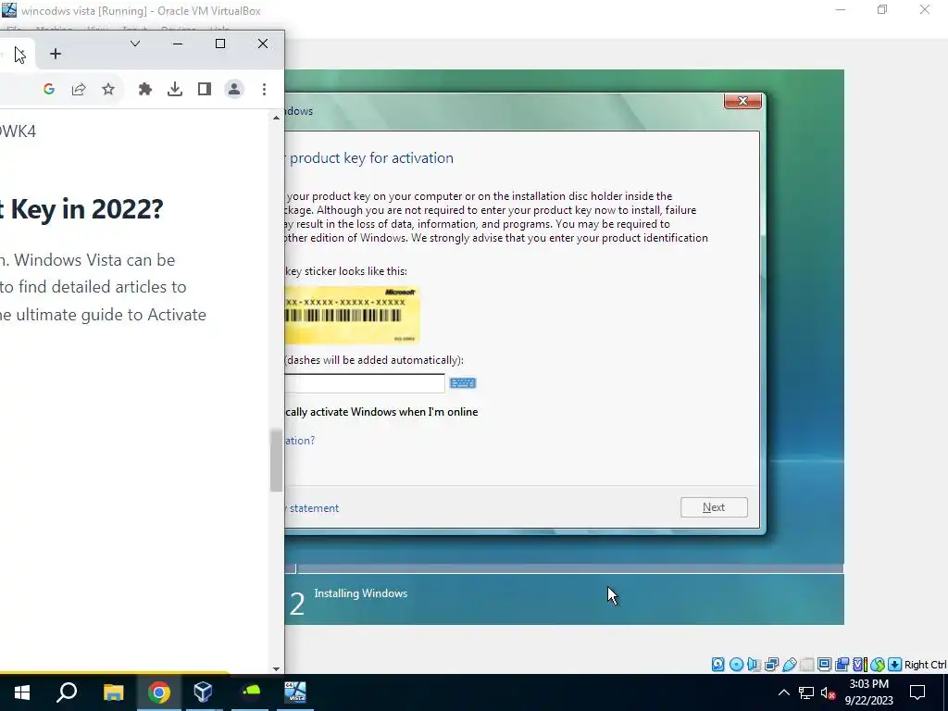Open Chrome tab search chevron

click(135, 44)
